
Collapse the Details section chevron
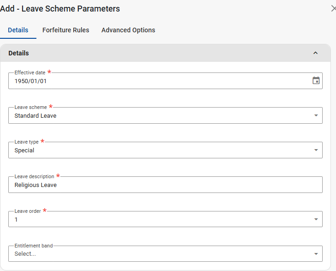tap(315, 53)
